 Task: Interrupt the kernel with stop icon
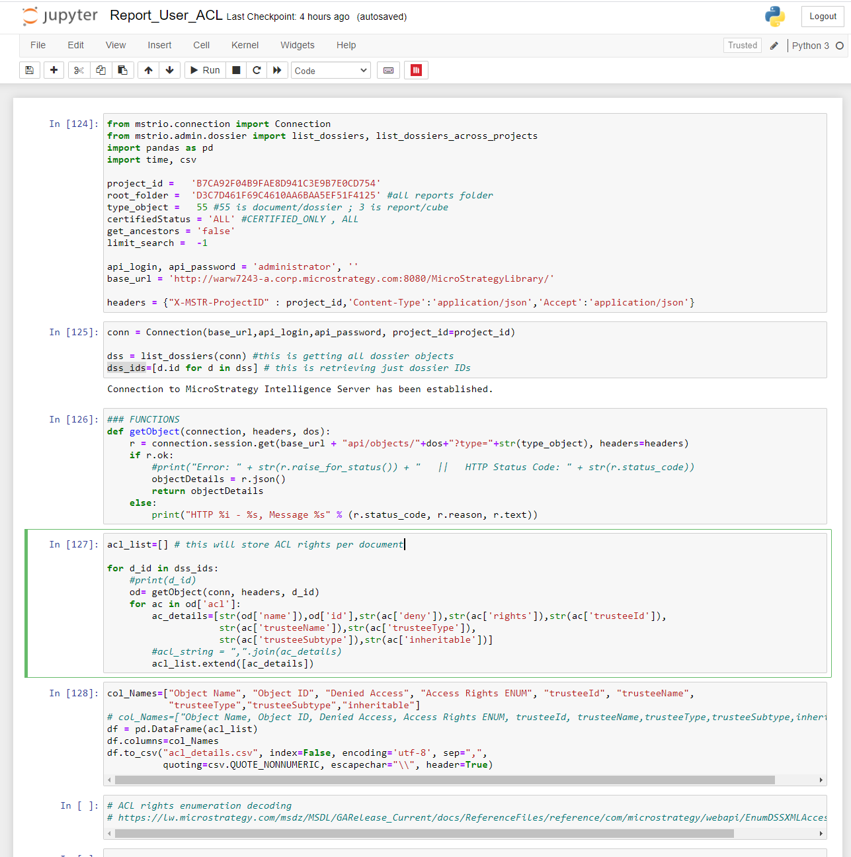235,69
